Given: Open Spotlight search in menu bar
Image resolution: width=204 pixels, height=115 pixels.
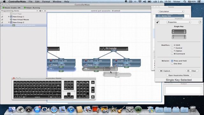Looking at the screenshot, I should (185, 2).
